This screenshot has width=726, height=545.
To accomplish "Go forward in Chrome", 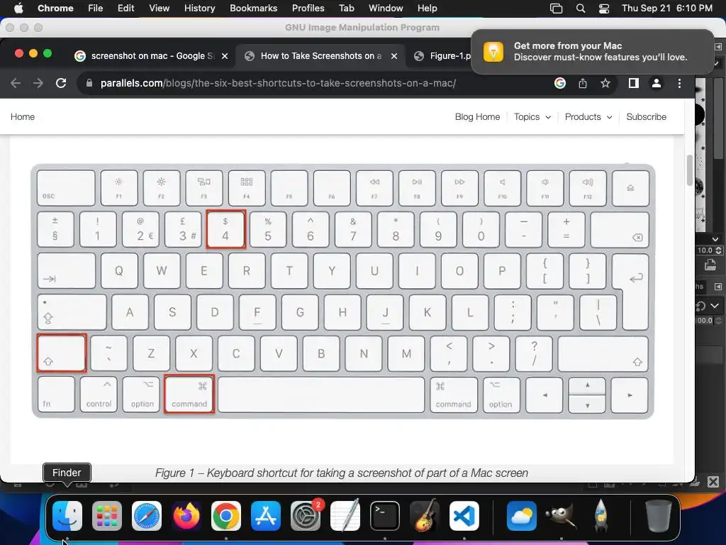I will (38, 83).
